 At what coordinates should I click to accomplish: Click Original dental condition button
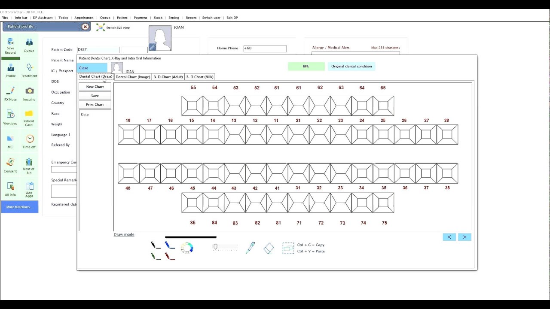(351, 66)
